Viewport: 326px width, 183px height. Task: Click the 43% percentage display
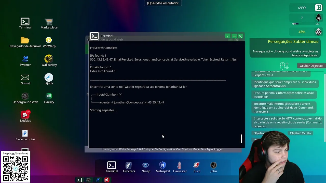click(x=302, y=32)
